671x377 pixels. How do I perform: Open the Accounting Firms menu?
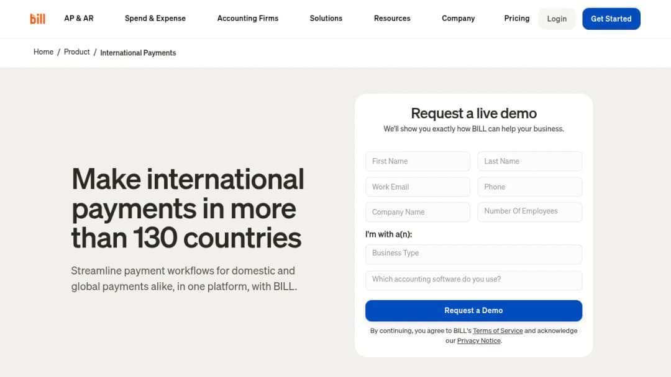point(248,19)
